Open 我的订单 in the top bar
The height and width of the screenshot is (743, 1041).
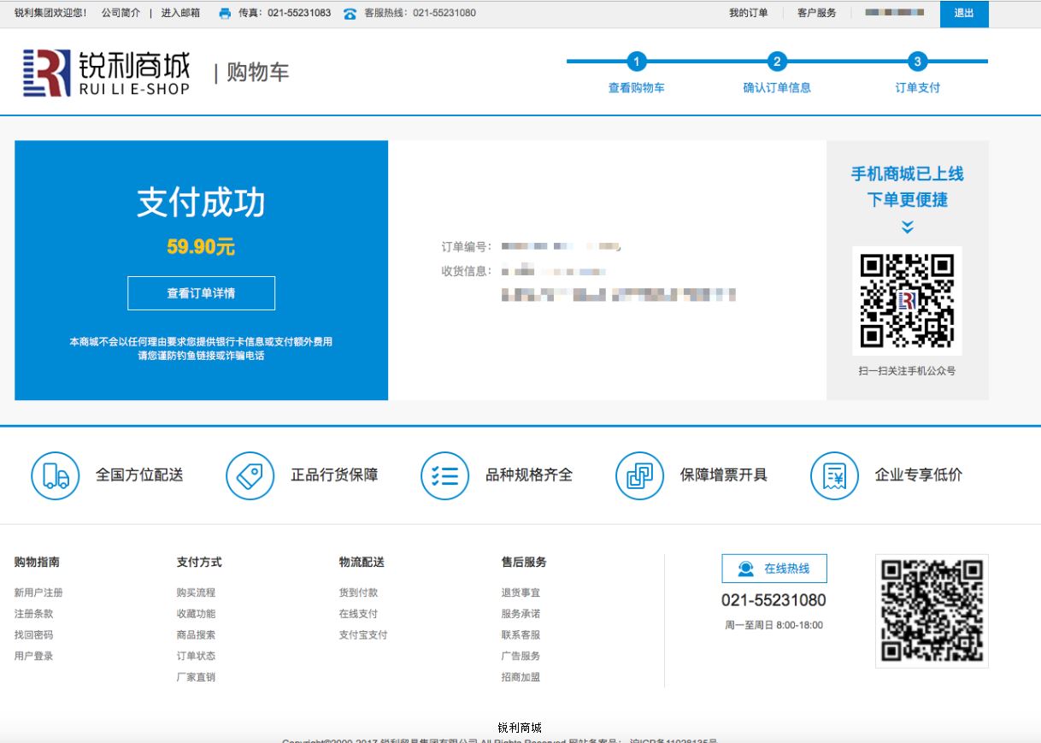748,14
